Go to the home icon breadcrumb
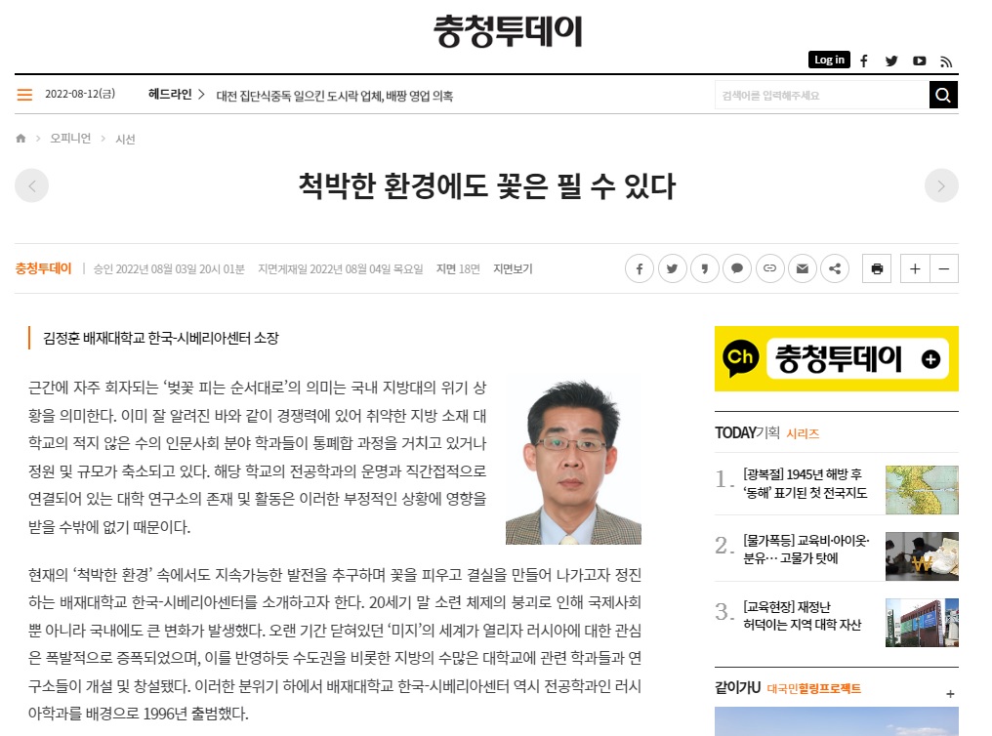Screen dimensions: 992x736 (x=21, y=138)
